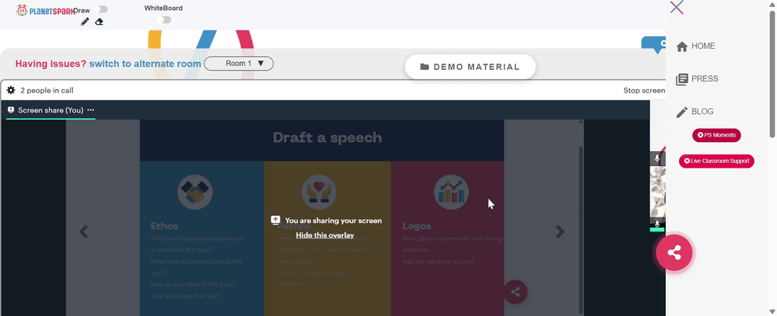Click the Live Classroom Support button
This screenshot has width=777, height=316.
tap(716, 161)
